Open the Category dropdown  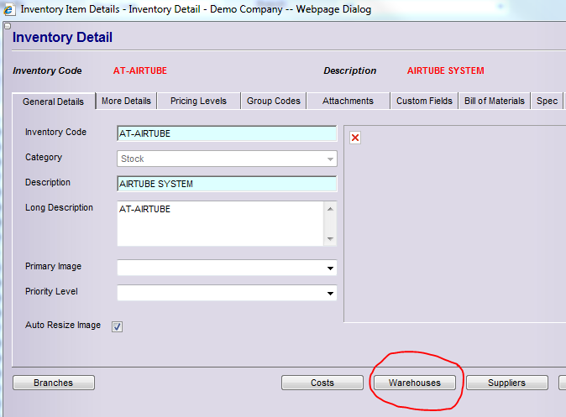click(227, 159)
